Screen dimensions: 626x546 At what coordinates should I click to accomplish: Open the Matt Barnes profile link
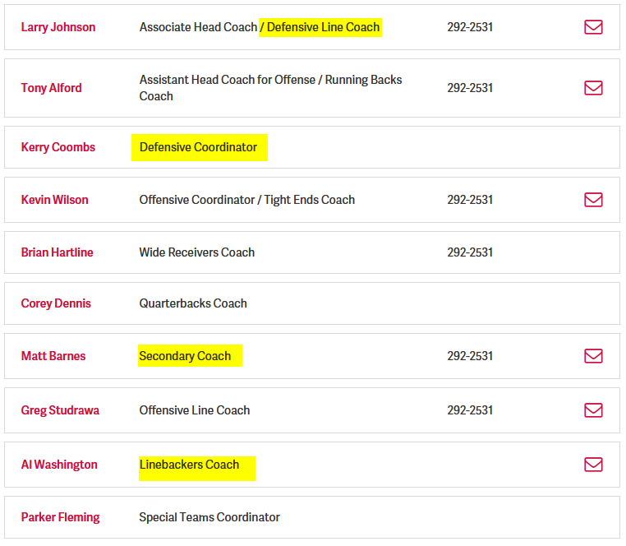coord(53,356)
